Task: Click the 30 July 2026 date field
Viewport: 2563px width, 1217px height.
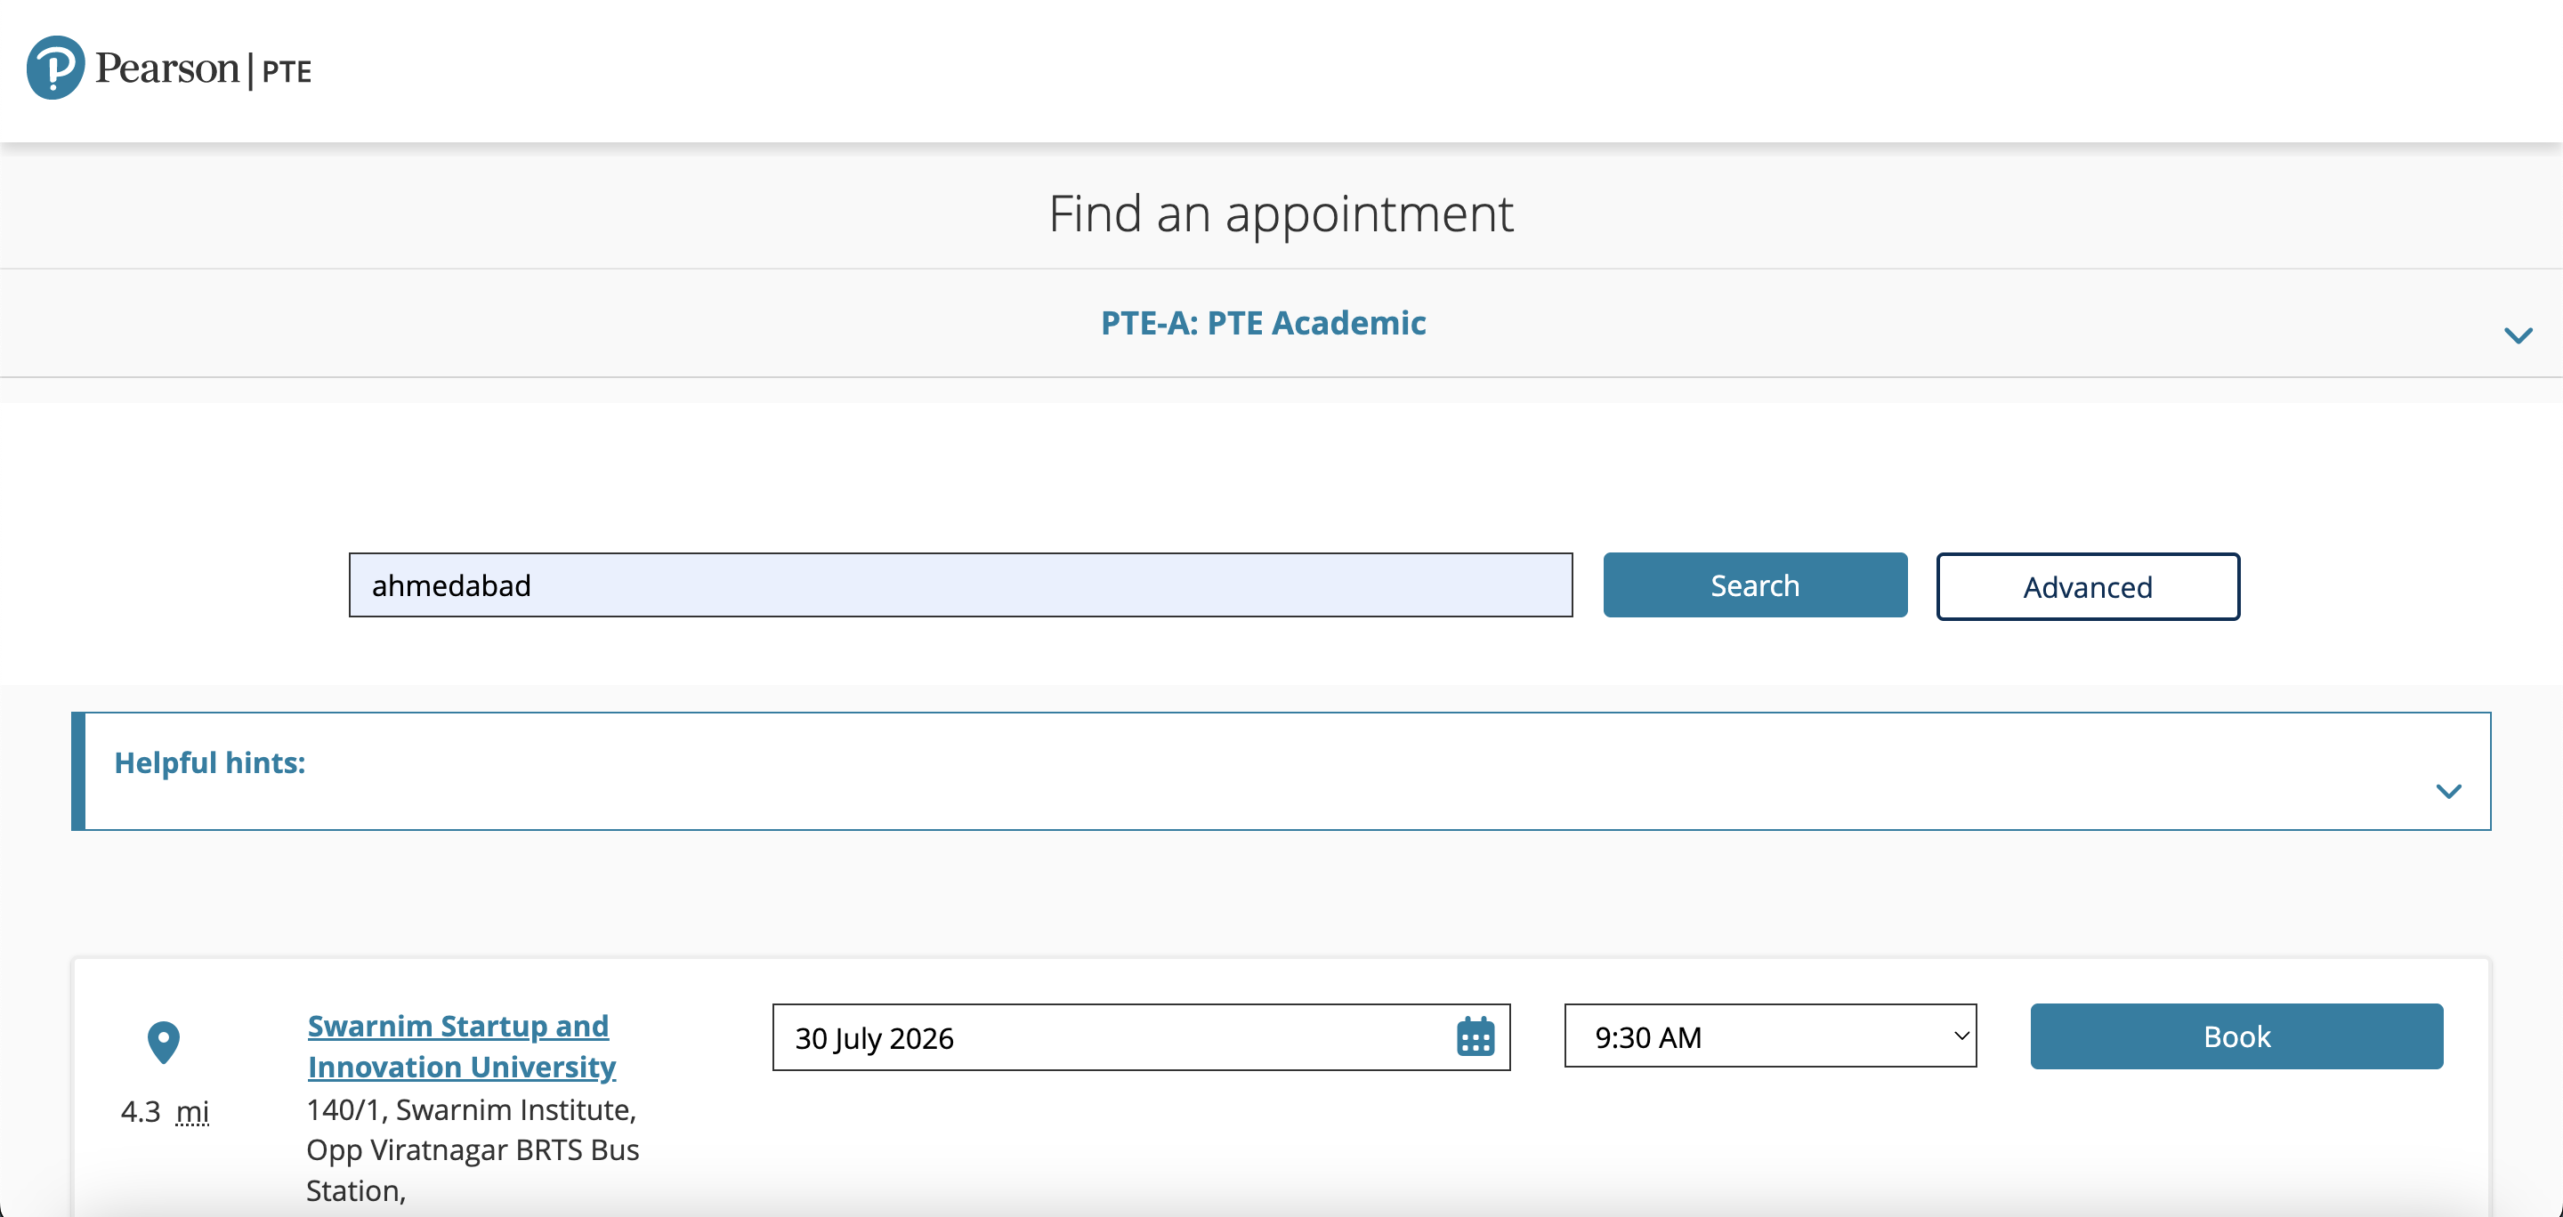Action: click(x=1141, y=1037)
